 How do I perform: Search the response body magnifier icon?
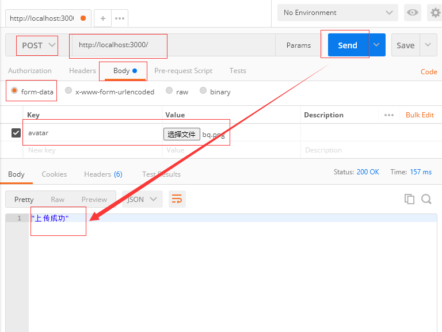click(x=426, y=199)
